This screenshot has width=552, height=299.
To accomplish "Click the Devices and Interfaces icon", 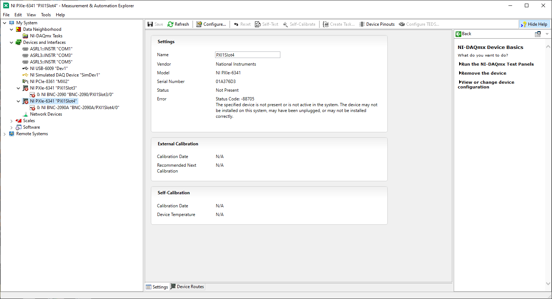I will (18, 42).
